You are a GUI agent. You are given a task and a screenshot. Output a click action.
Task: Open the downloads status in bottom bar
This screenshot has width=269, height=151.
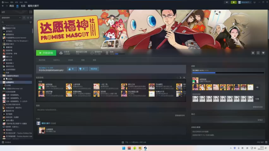tap(134, 142)
